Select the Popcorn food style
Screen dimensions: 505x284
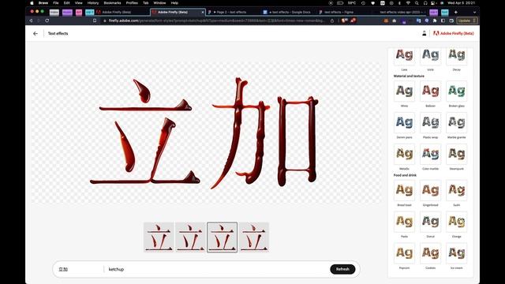[x=404, y=254]
